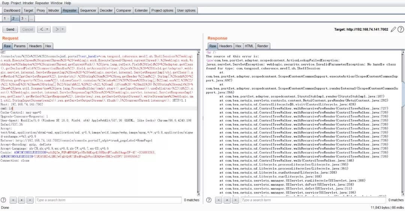Viewport: 405px width, 211px height.
Task: Click 'The source of this error is:' text
Action: [232, 56]
